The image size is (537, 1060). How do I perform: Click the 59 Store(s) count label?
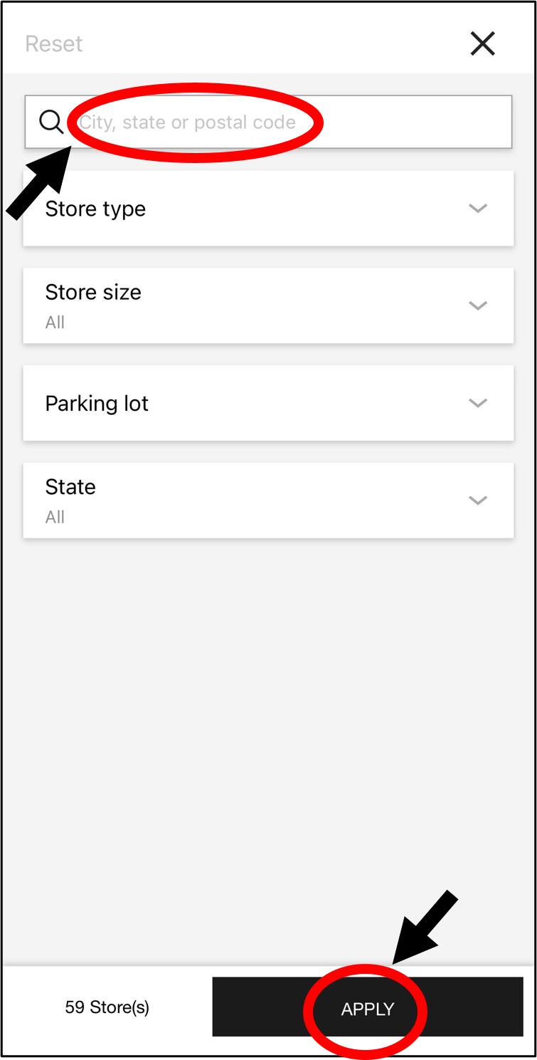click(x=107, y=1007)
